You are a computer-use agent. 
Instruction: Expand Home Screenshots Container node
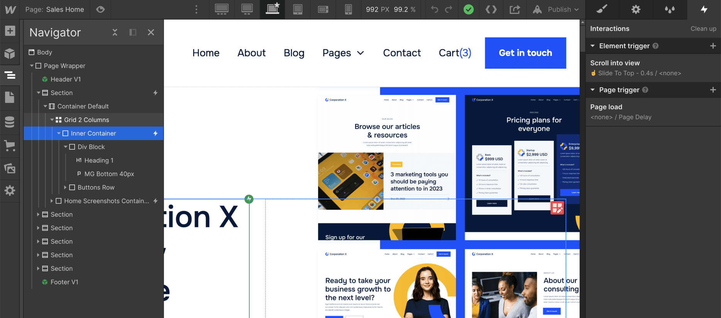pyautogui.click(x=52, y=201)
